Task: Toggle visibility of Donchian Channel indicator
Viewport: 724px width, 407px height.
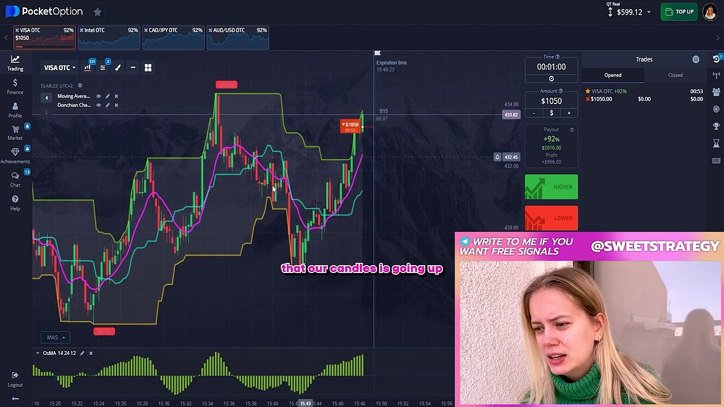Action: pos(98,105)
